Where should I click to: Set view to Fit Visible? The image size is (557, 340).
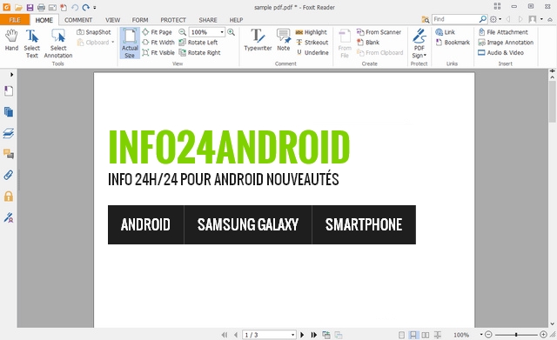click(158, 52)
